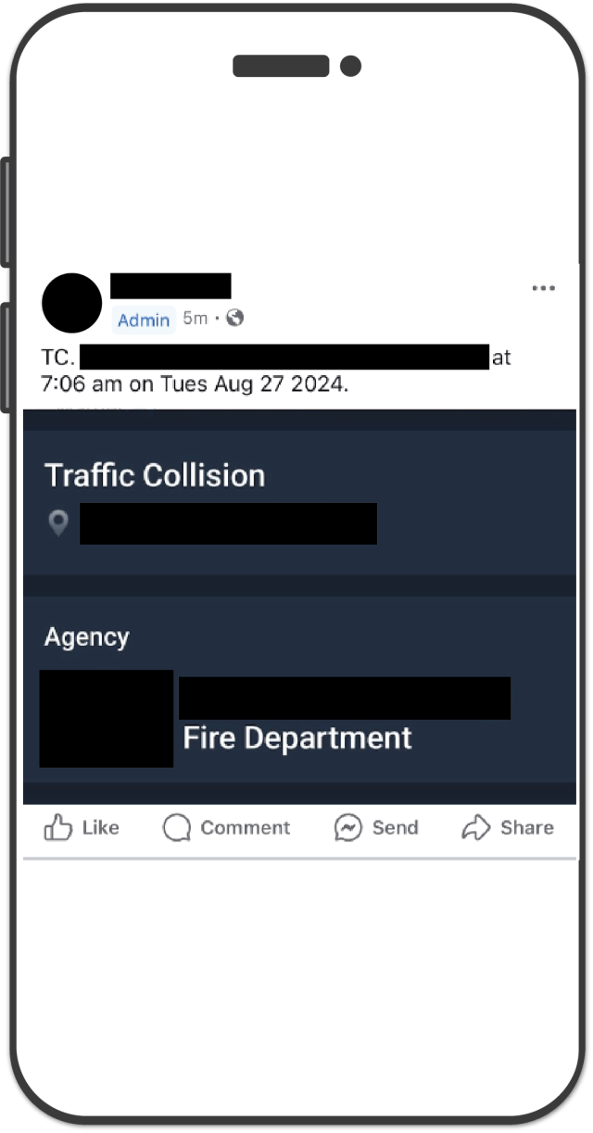This screenshot has width=593, height=1133.
Task: Click the globe public audience icon
Action: [235, 318]
